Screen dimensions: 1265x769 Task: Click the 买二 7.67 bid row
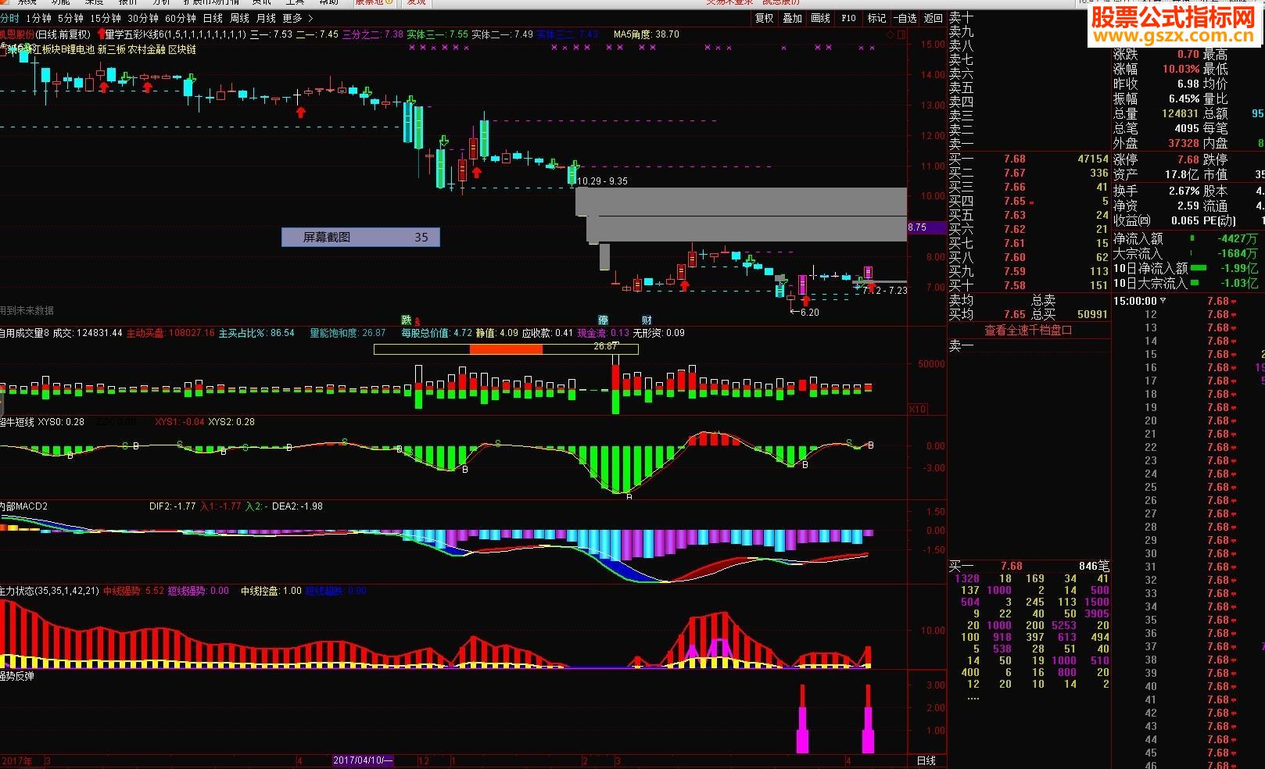[1029, 173]
